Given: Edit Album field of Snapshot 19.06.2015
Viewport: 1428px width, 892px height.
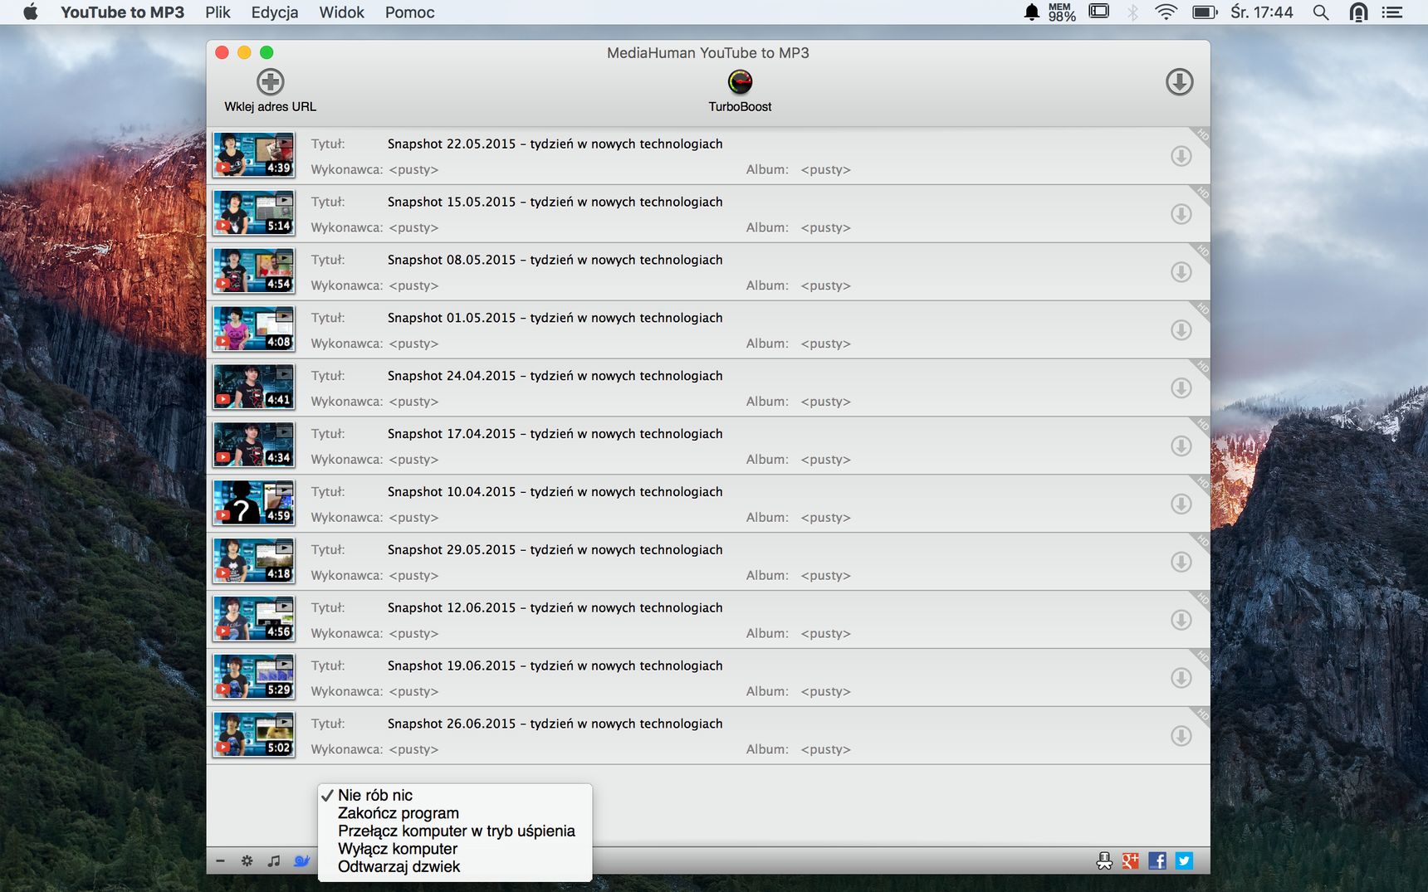Looking at the screenshot, I should (x=826, y=691).
